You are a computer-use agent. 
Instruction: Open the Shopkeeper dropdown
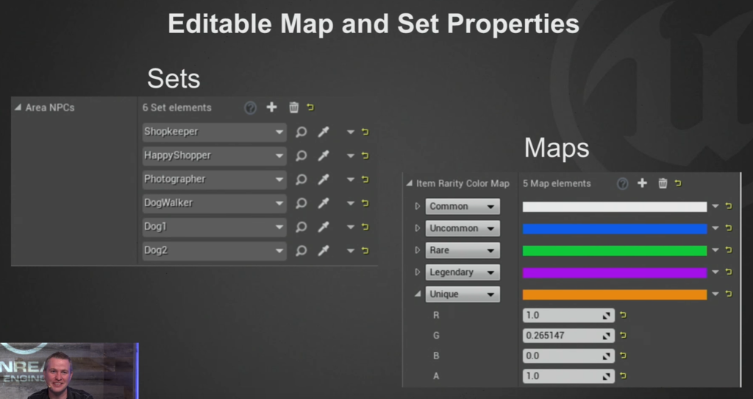click(214, 132)
